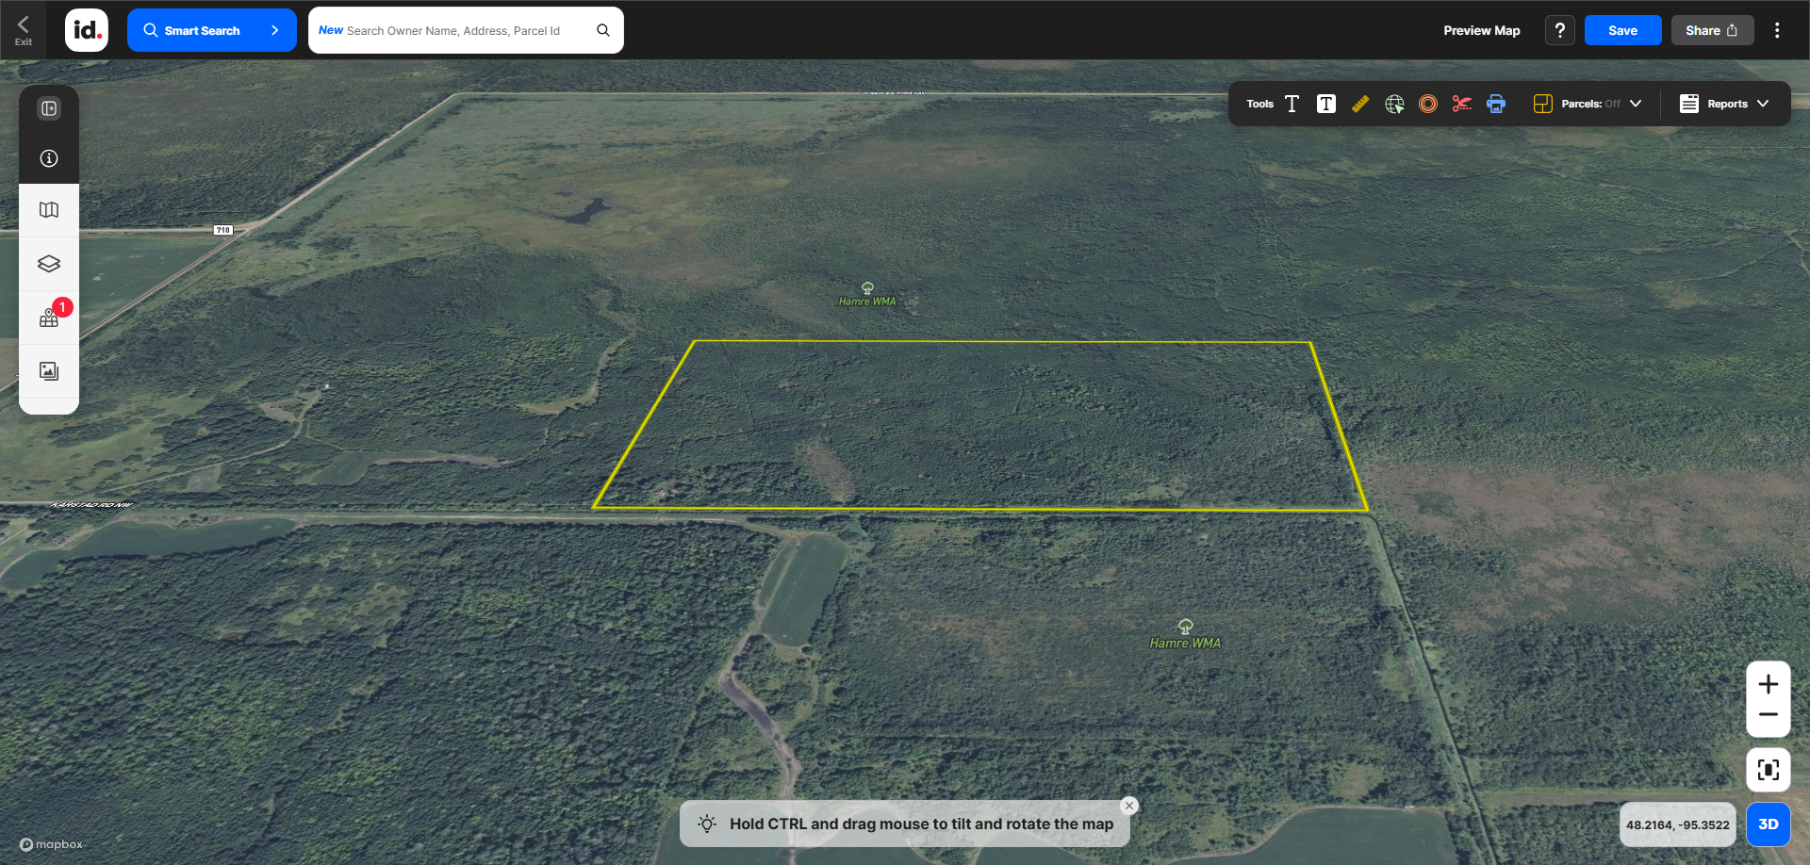Image resolution: width=1810 pixels, height=865 pixels.
Task: Click the owner name search field
Action: [452, 30]
